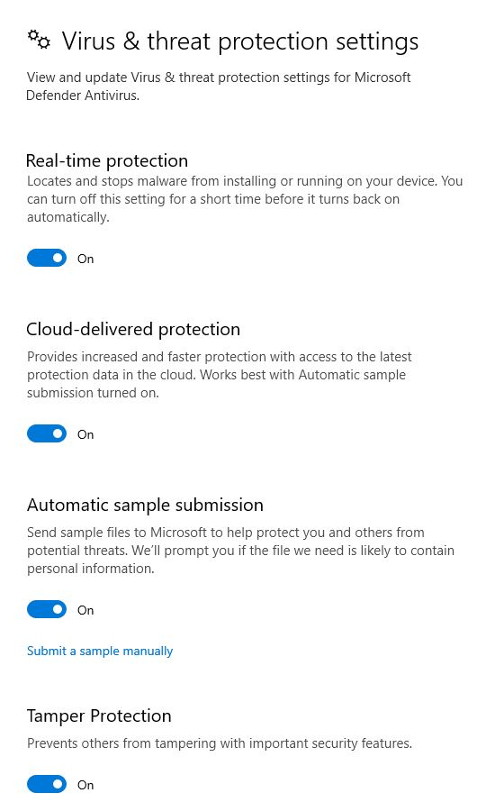Click the gears icon beside the page title

pyautogui.click(x=39, y=40)
